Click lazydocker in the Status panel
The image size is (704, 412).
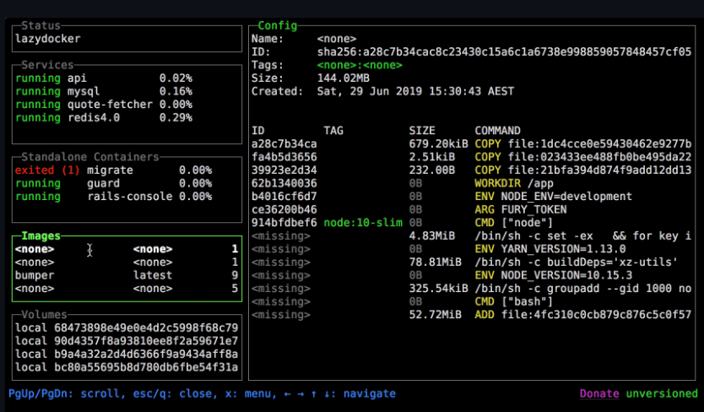pyautogui.click(x=48, y=39)
